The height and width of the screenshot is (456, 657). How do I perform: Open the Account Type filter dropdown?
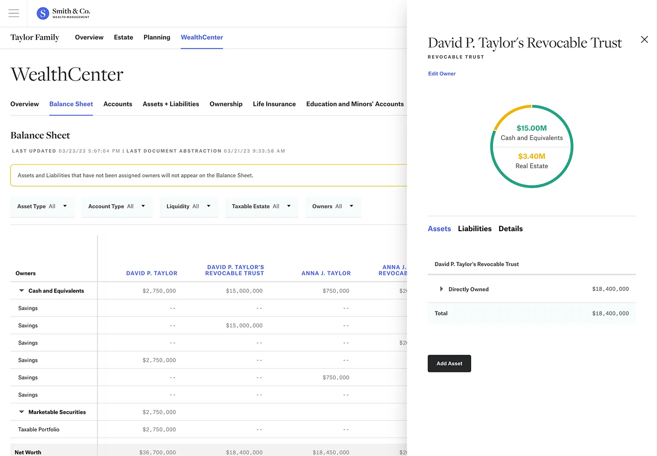(x=117, y=207)
